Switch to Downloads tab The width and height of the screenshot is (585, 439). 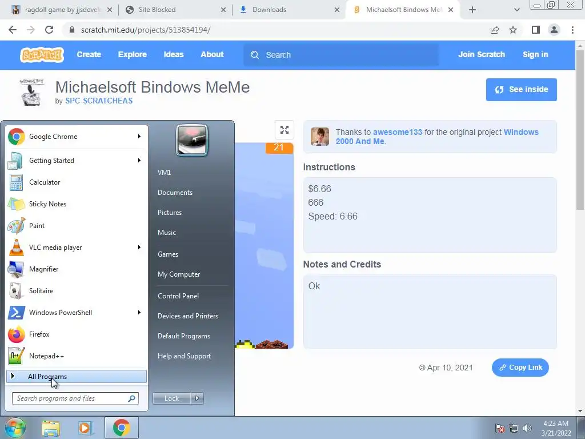tap(289, 10)
